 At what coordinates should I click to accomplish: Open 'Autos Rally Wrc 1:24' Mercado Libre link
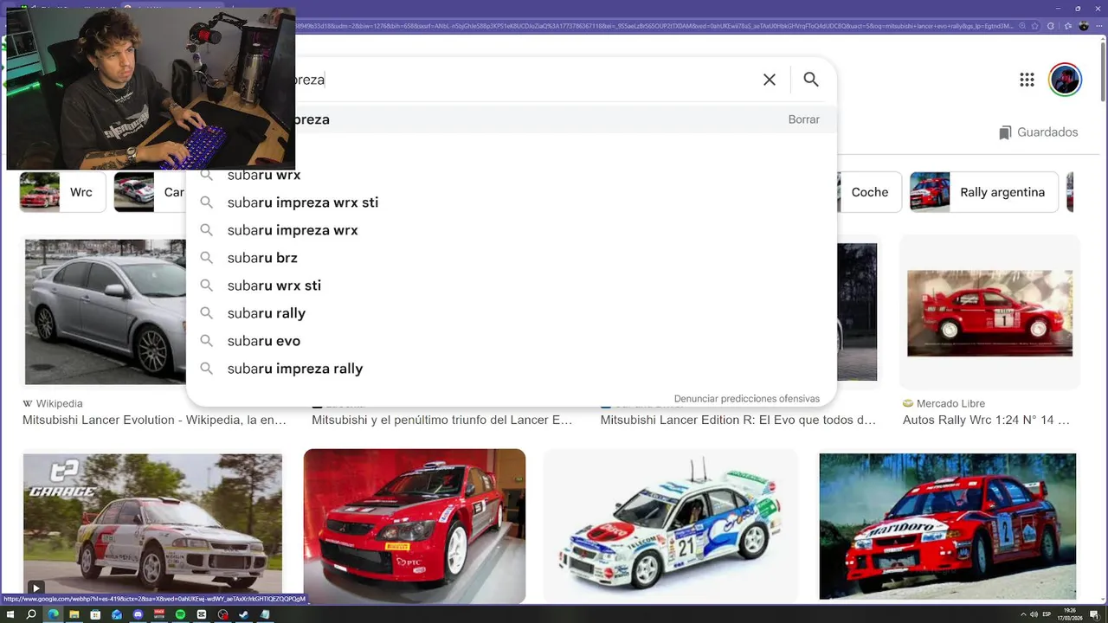[986, 421]
